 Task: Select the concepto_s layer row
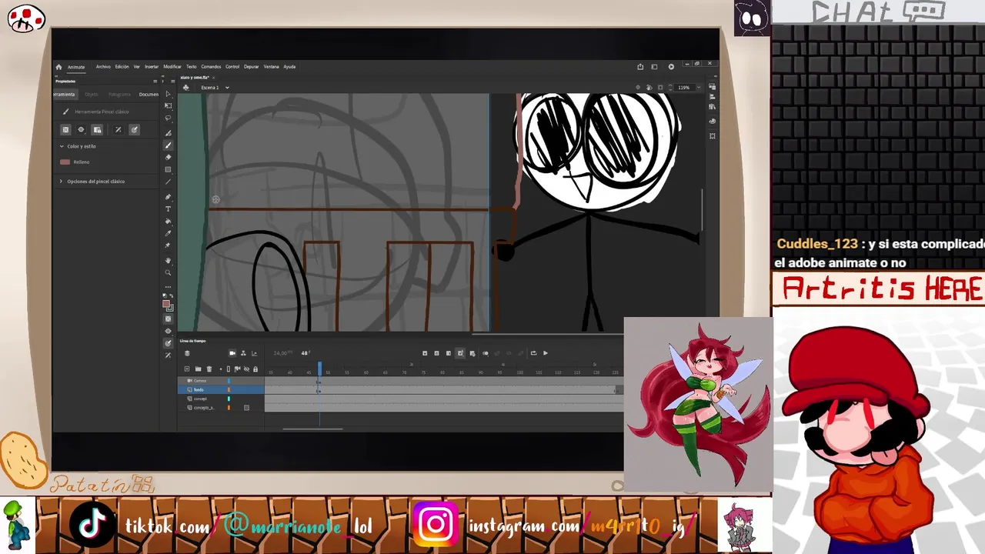tap(221, 408)
